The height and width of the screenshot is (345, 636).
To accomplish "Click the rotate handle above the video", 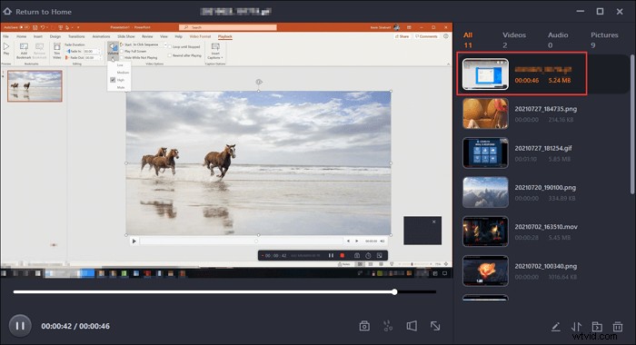I will tap(259, 82).
